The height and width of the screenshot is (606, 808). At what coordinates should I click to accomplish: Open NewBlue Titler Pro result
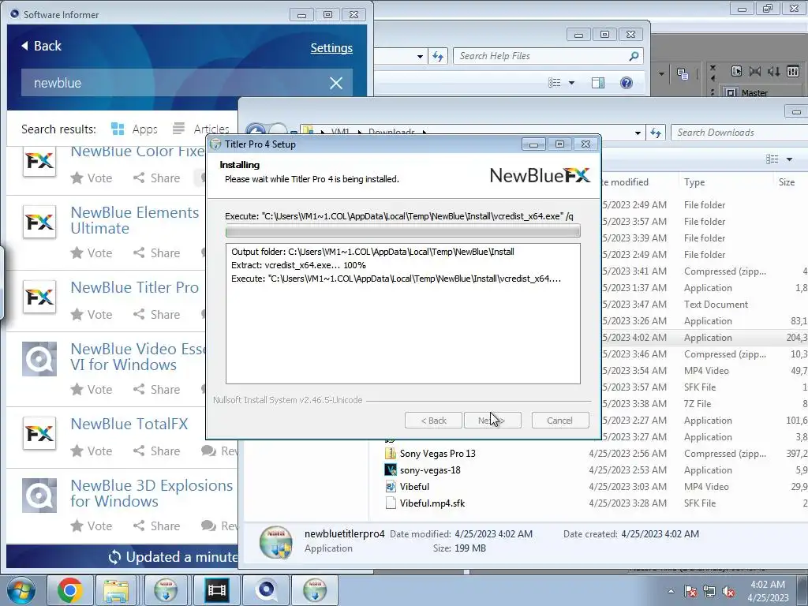[x=134, y=287]
